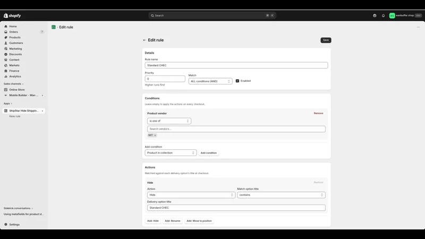The image size is (425, 239).
Task: Click the top Search field
Action: 212,15
